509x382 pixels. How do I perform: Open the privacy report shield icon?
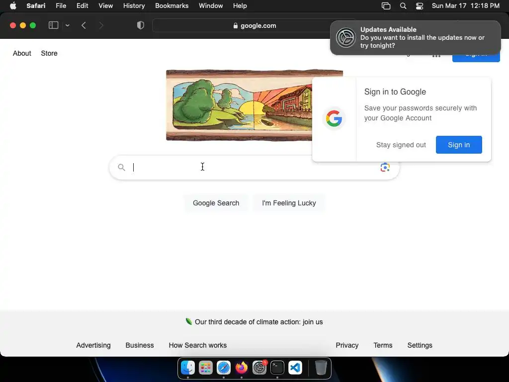pos(140,25)
